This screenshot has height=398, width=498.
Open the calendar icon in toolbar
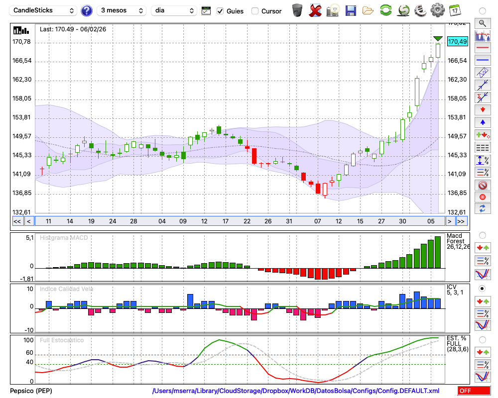click(454, 10)
